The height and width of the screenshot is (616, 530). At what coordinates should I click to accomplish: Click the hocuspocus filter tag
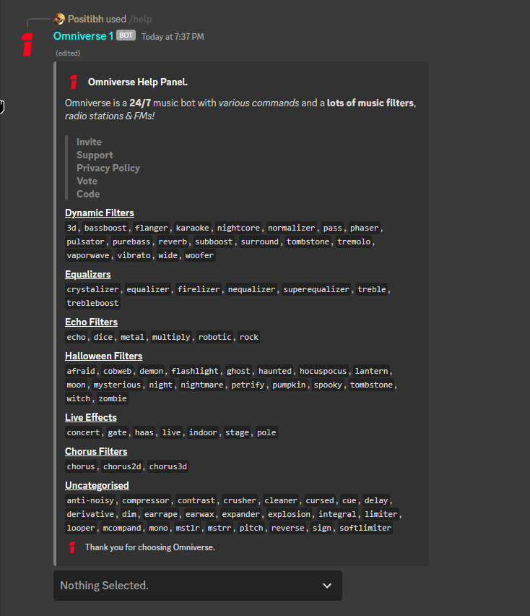323,371
